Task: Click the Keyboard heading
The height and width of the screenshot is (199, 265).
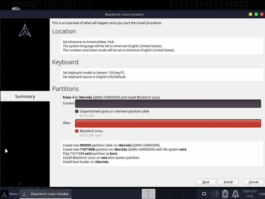Action: pyautogui.click(x=65, y=62)
